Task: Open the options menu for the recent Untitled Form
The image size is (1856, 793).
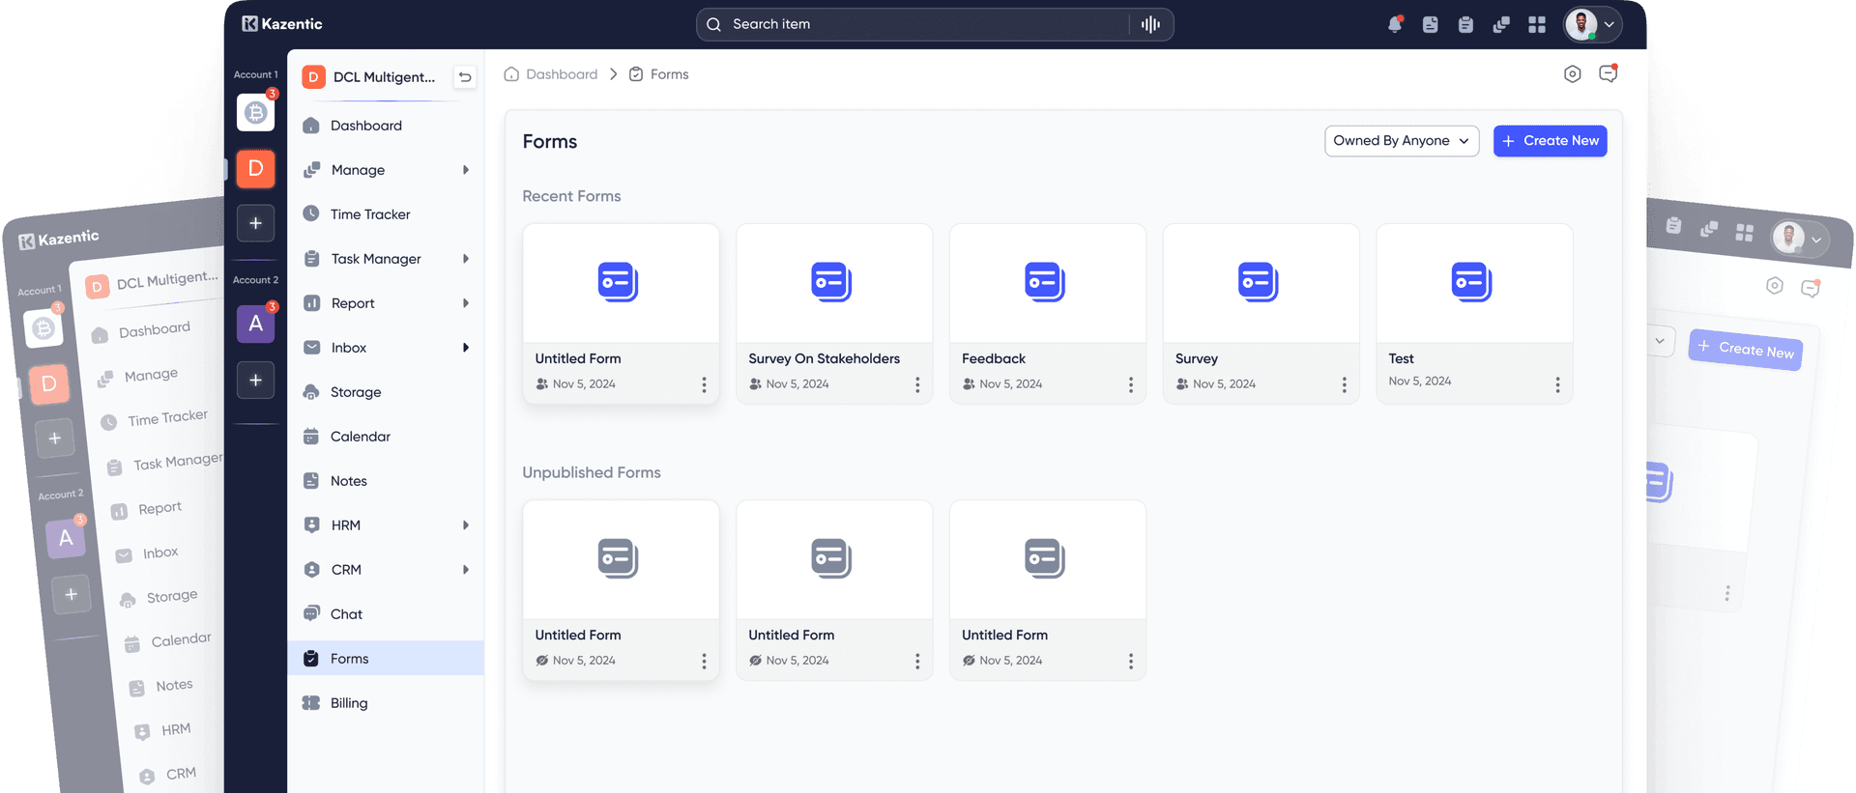Action: click(704, 384)
